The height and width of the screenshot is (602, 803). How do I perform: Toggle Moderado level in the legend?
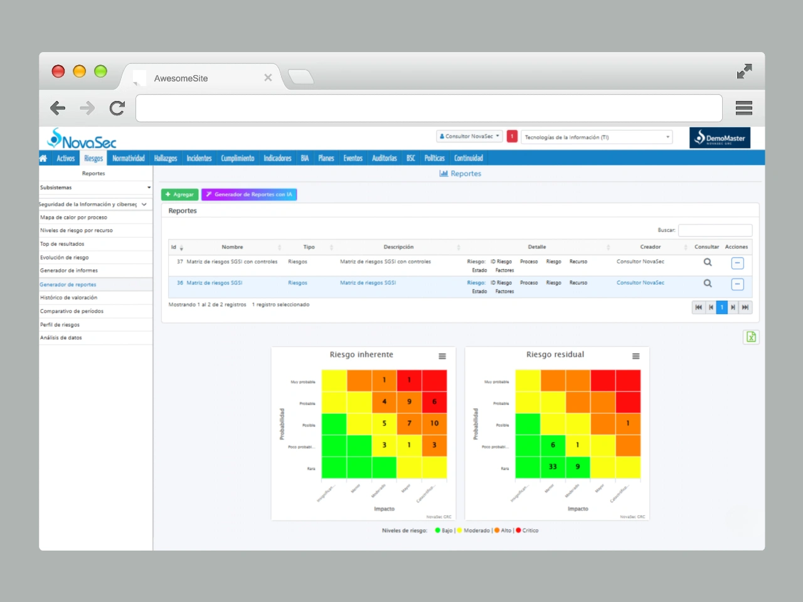pyautogui.click(x=474, y=531)
